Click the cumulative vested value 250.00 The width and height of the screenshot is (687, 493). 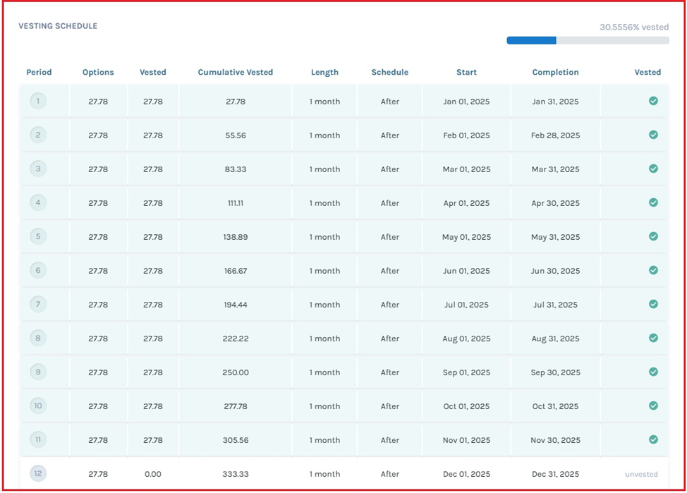pos(236,372)
